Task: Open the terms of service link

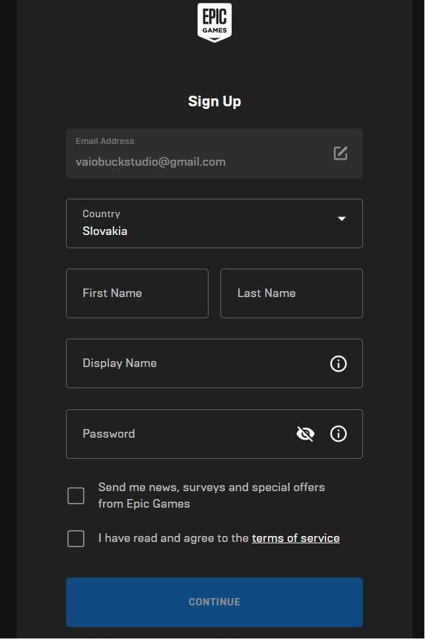Action: tap(296, 538)
